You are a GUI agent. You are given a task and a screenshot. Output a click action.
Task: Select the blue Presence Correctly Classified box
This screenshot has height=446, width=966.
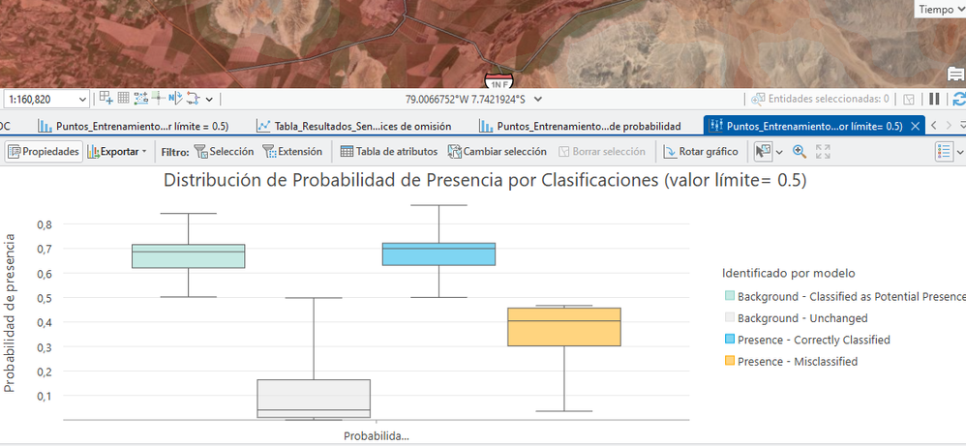pyautogui.click(x=438, y=253)
